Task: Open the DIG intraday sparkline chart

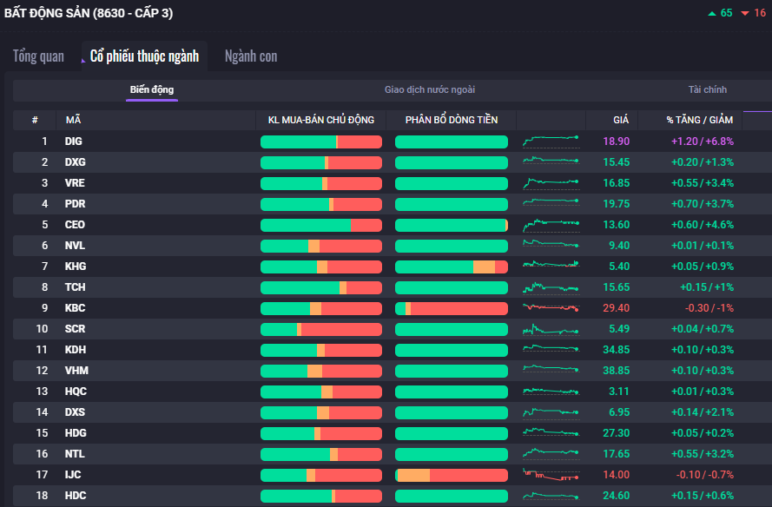Action: tap(551, 141)
